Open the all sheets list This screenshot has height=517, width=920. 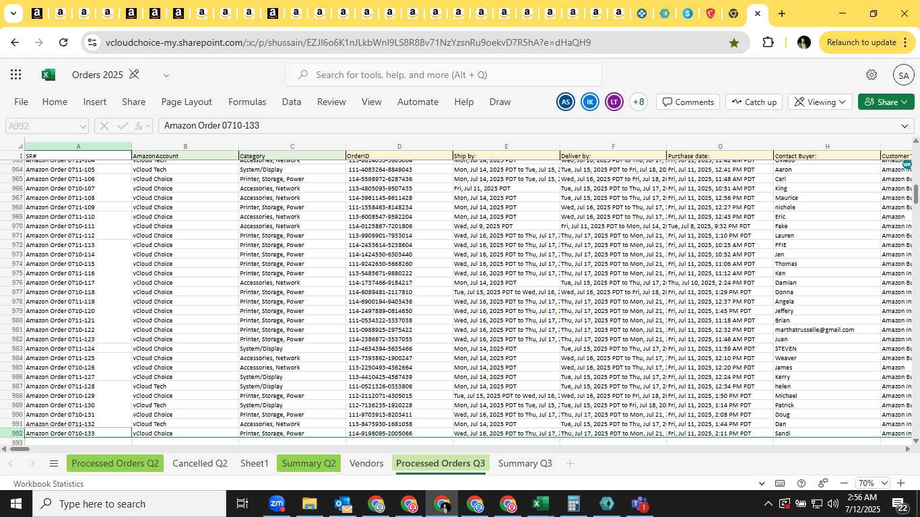[53, 463]
